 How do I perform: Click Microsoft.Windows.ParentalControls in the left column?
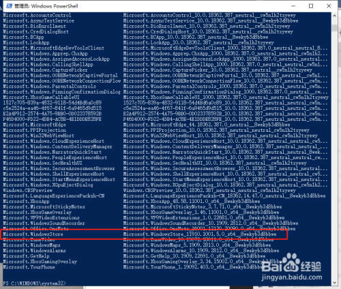pos(49,86)
